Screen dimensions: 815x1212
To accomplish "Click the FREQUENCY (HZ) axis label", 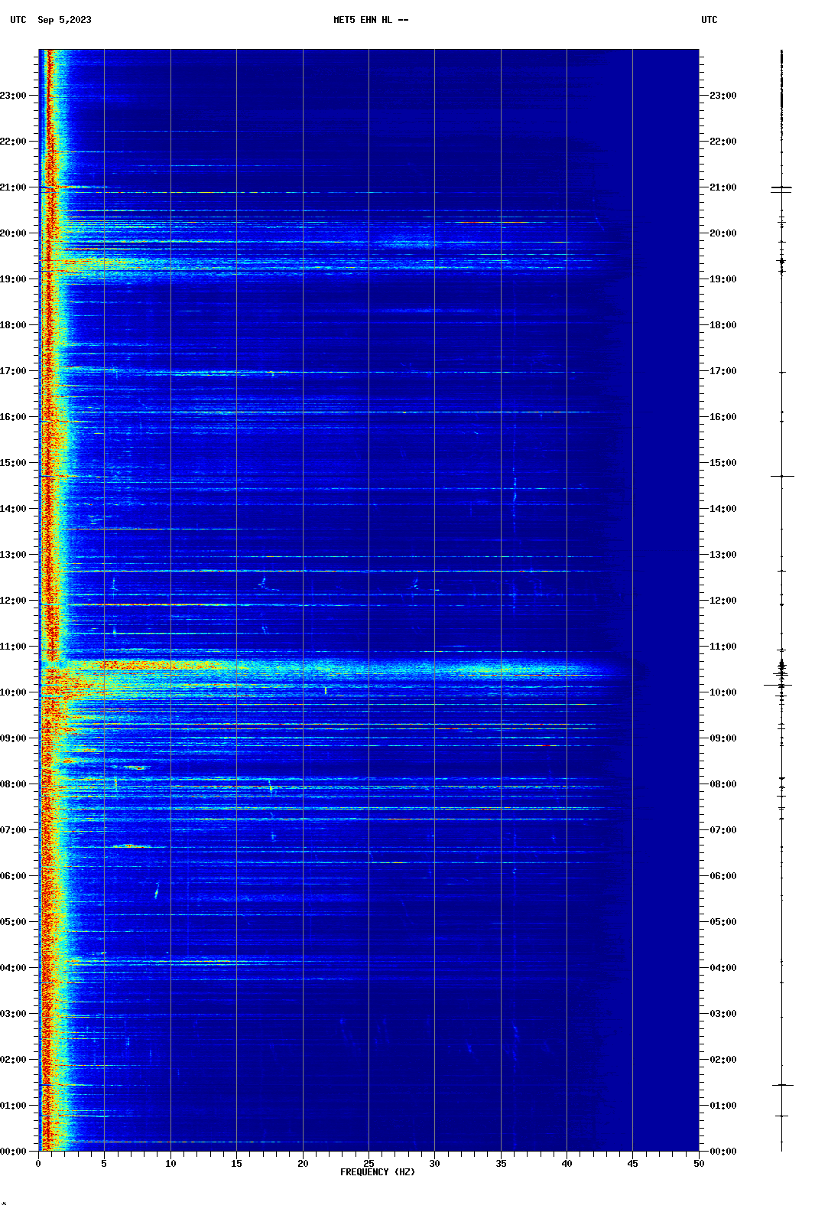I will pyautogui.click(x=377, y=1172).
